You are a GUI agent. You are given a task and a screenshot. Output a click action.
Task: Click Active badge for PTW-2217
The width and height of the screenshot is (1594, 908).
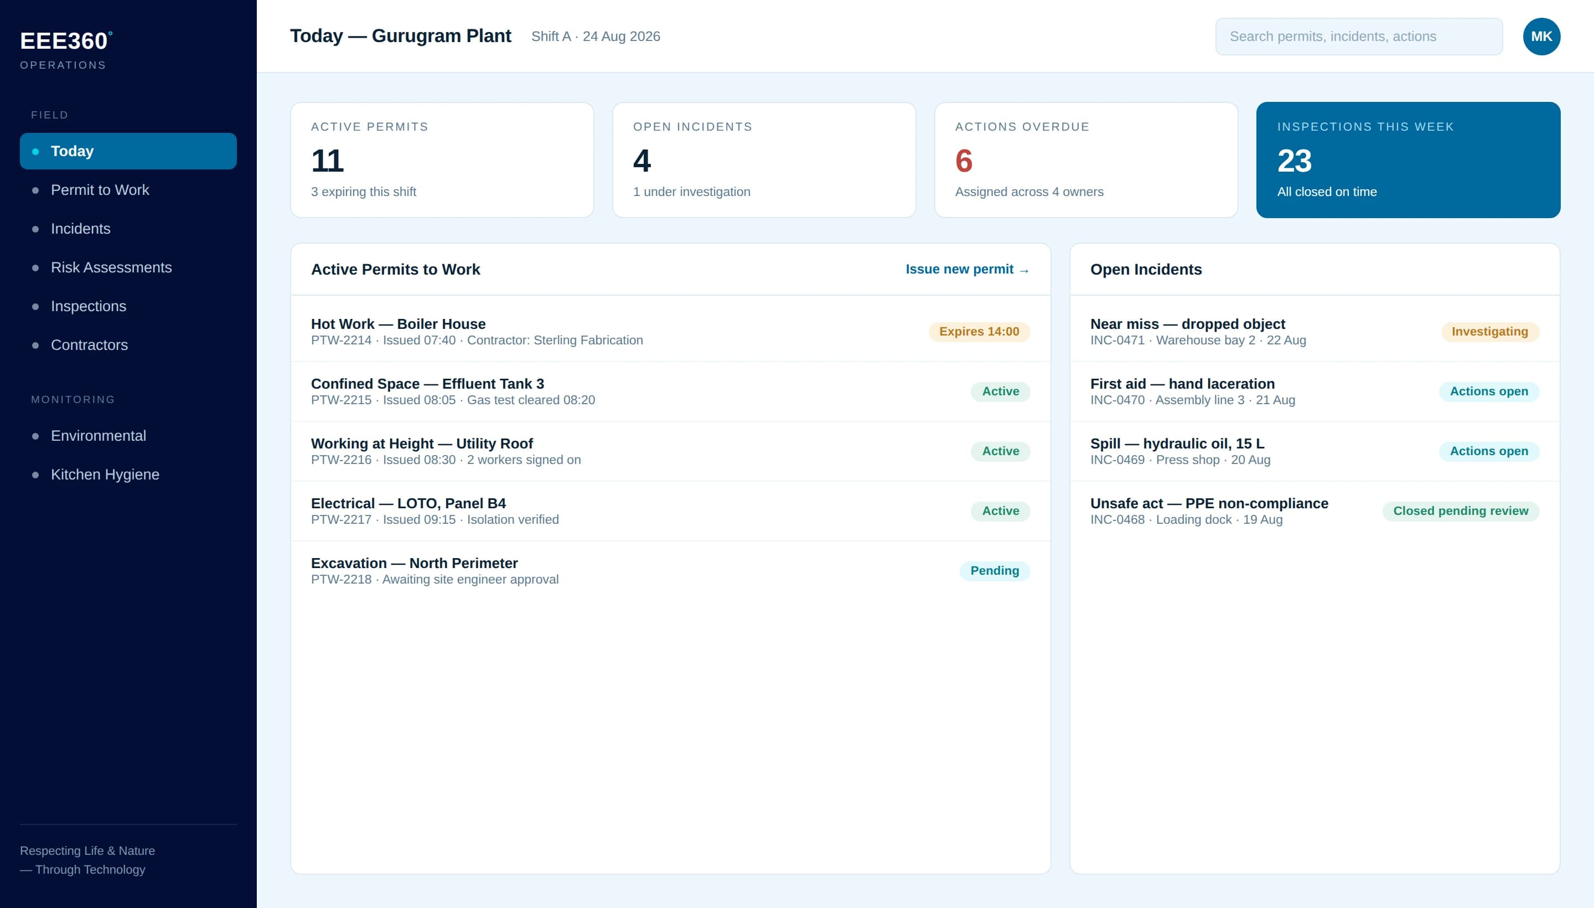click(1000, 510)
